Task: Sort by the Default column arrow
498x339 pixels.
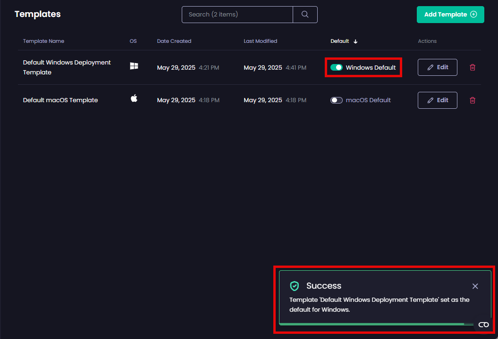Action: (355, 41)
